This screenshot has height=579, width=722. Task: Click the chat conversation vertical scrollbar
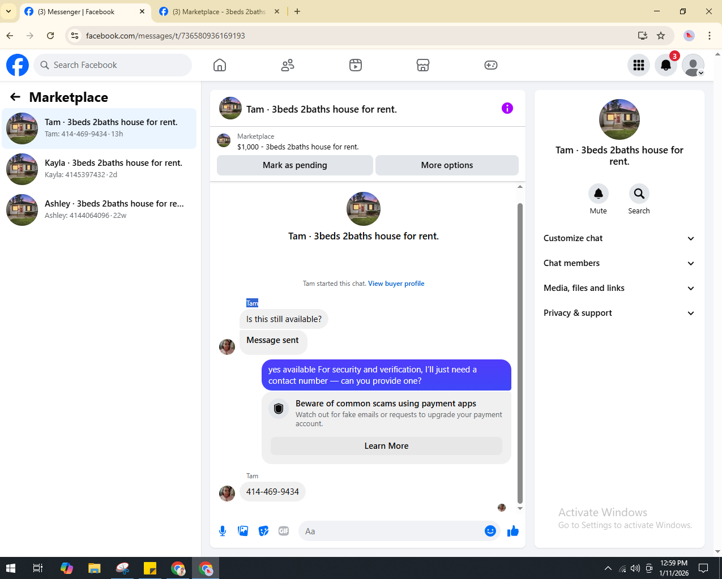(520, 353)
